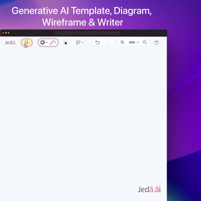The image size is (201, 201).
Task: Click the browser address bar
Action: click(87, 33)
